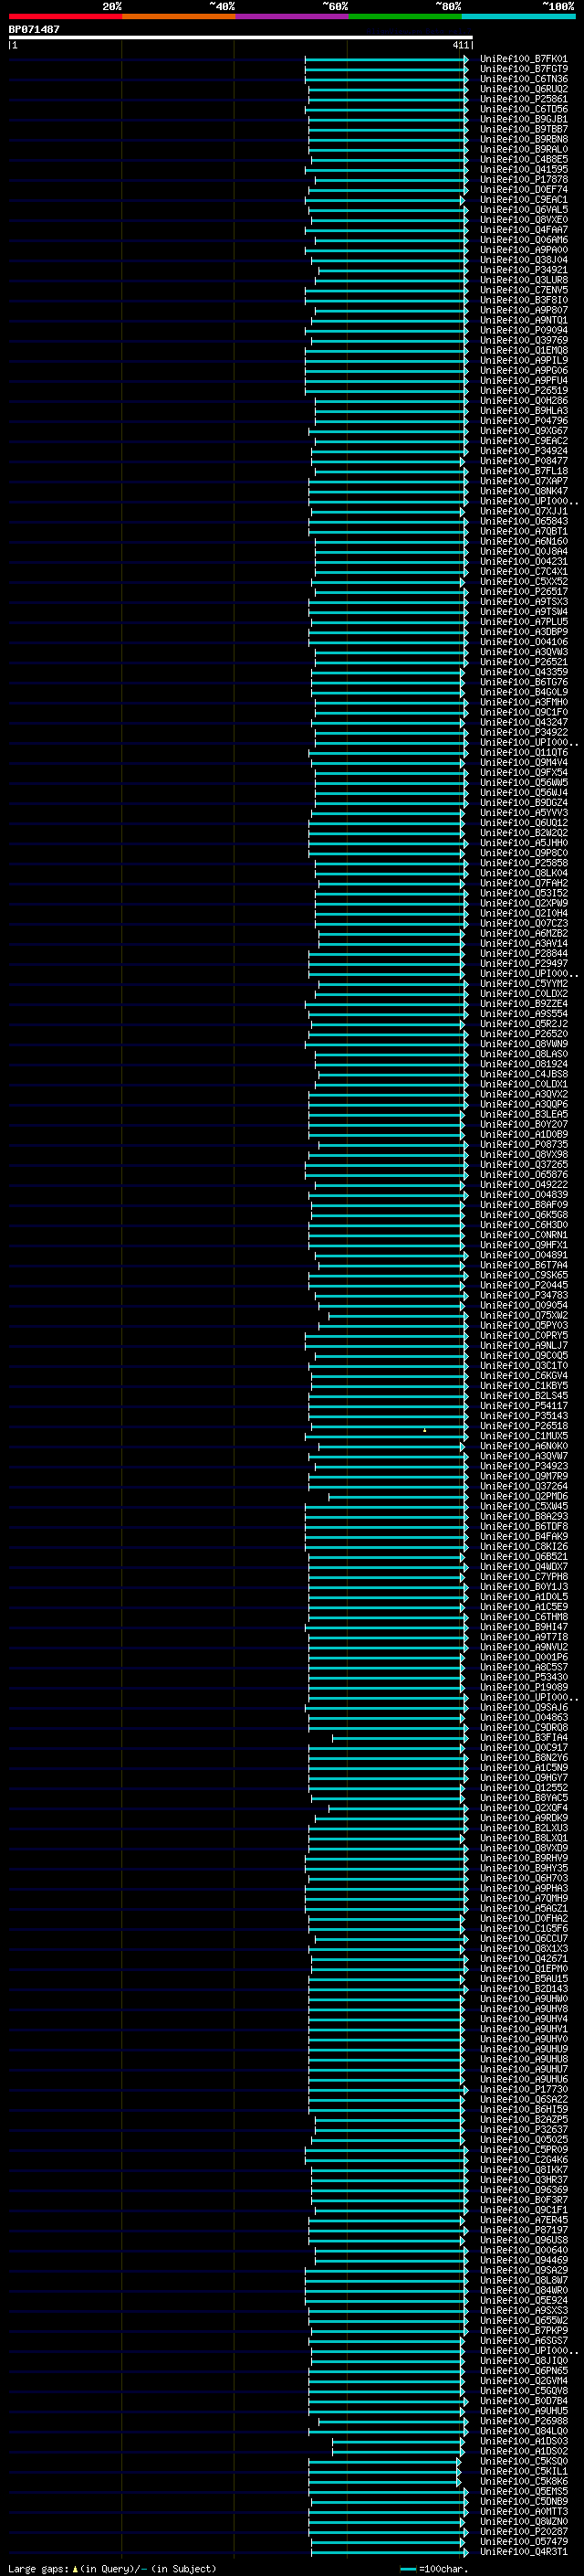Screen dimensions: 584x2576
Task: Select the UniRef100_P35143 label
Action: coord(524,1416)
